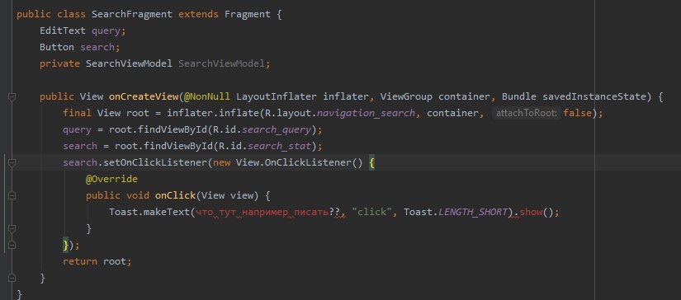Click the "false" literal
The height and width of the screenshot is (300, 681).
point(577,113)
